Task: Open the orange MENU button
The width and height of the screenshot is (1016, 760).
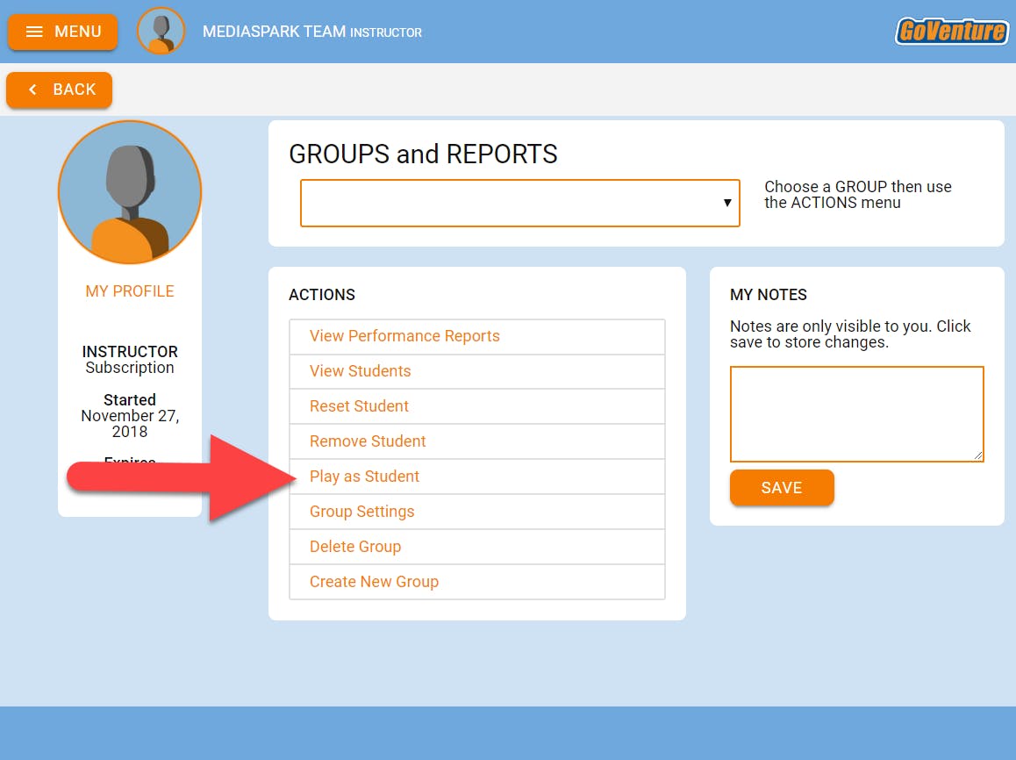Action: tap(63, 32)
